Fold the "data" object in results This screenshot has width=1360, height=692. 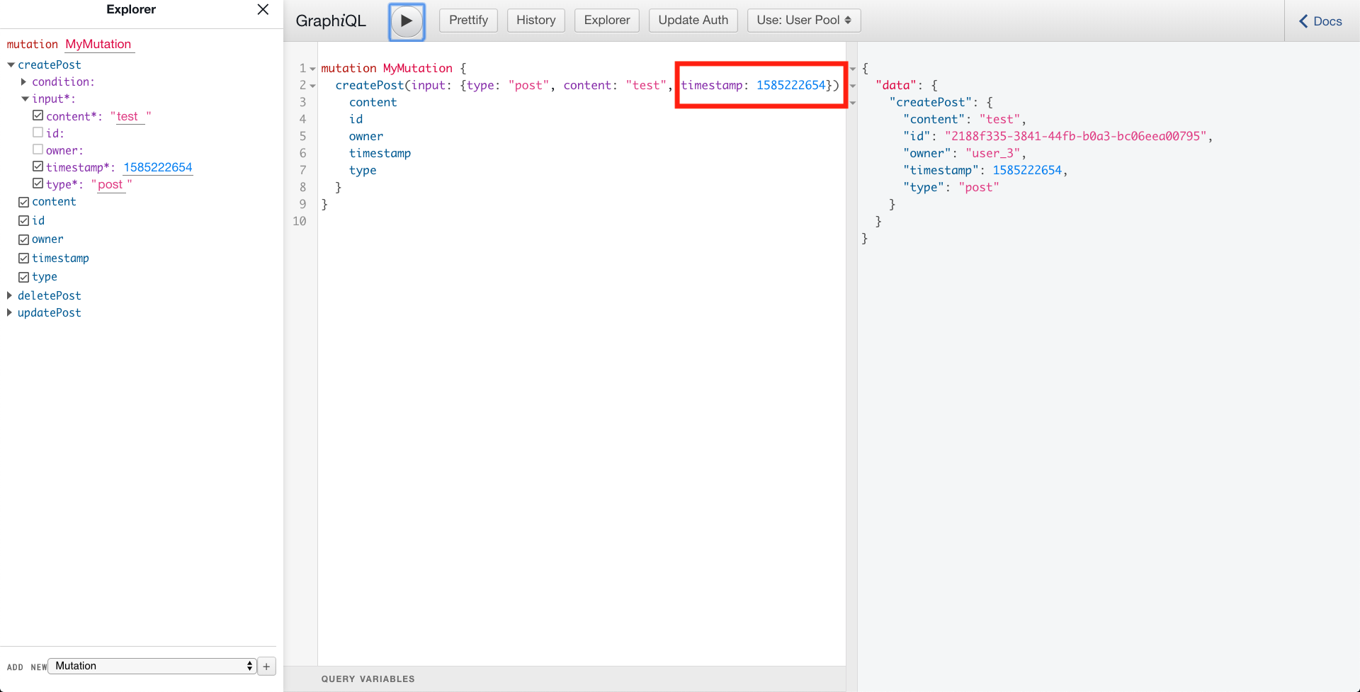tap(853, 86)
